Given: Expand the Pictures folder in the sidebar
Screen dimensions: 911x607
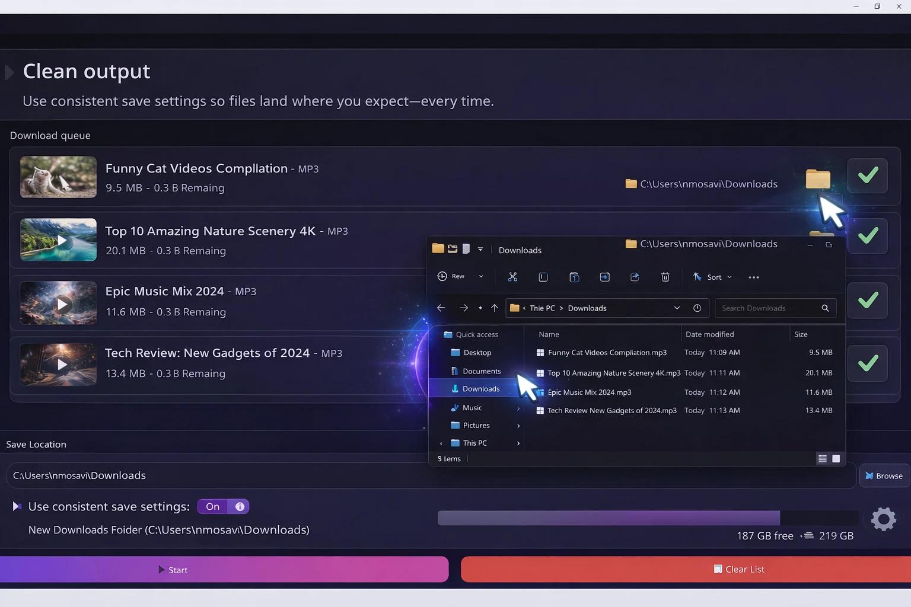Looking at the screenshot, I should coord(518,426).
